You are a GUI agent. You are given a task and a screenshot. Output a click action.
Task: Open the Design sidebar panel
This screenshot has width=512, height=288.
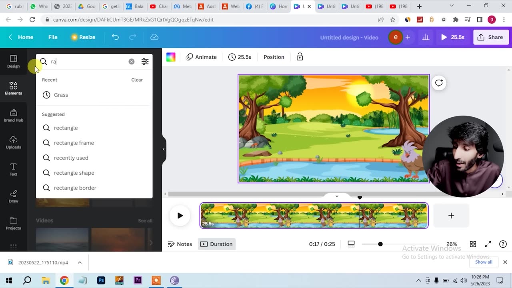tap(13, 62)
